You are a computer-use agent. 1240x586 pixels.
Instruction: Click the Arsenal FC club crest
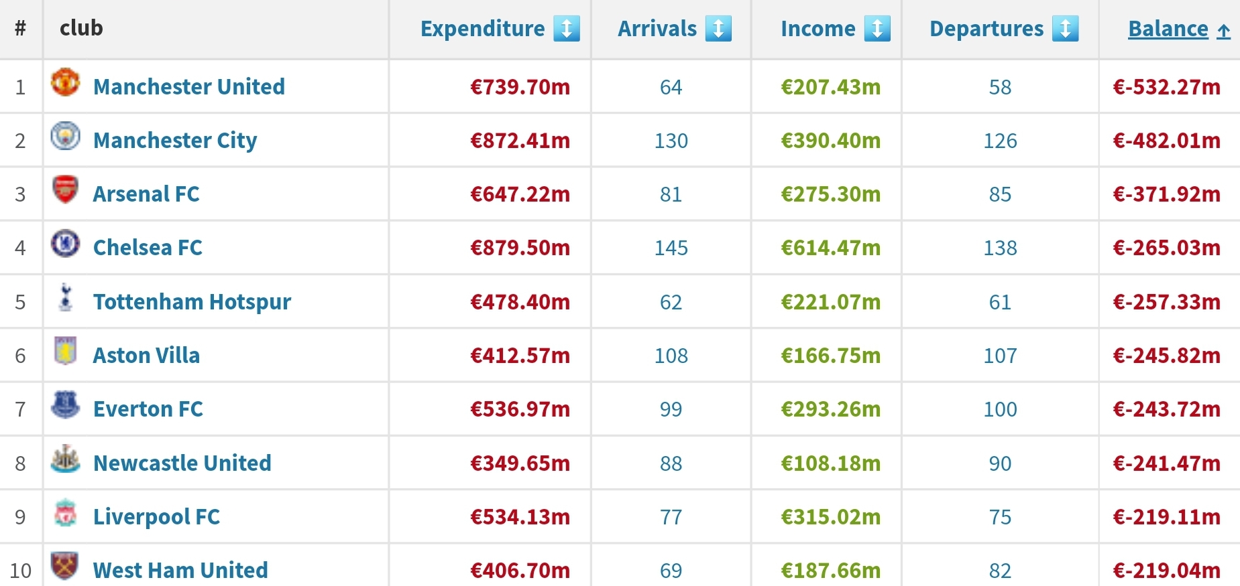point(65,190)
